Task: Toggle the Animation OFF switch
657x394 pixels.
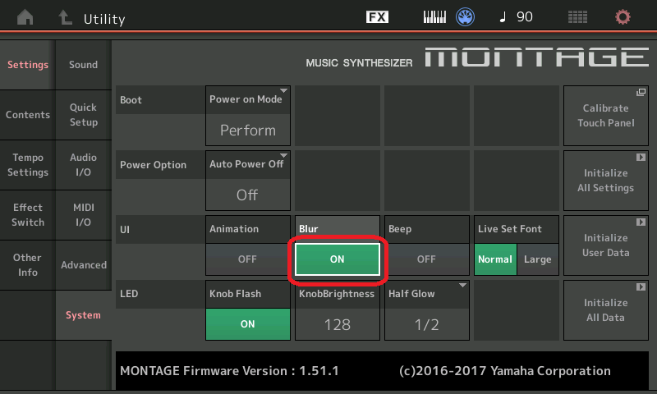Action: click(247, 259)
